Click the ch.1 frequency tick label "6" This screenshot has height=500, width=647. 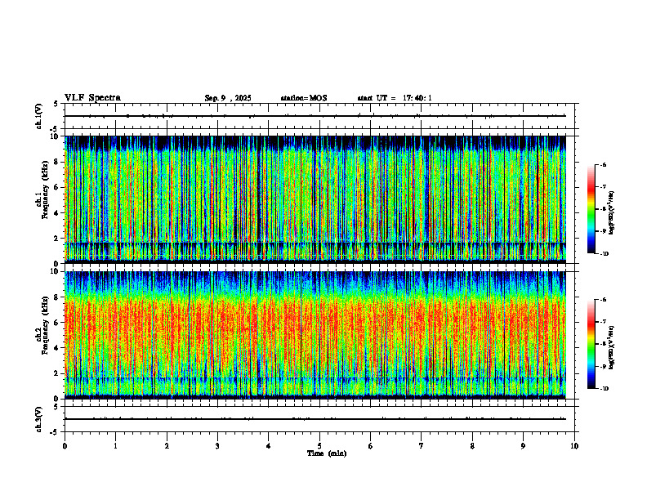[58, 187]
